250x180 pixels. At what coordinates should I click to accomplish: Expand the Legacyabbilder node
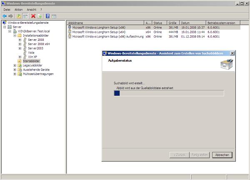pyautogui.click(x=15, y=65)
